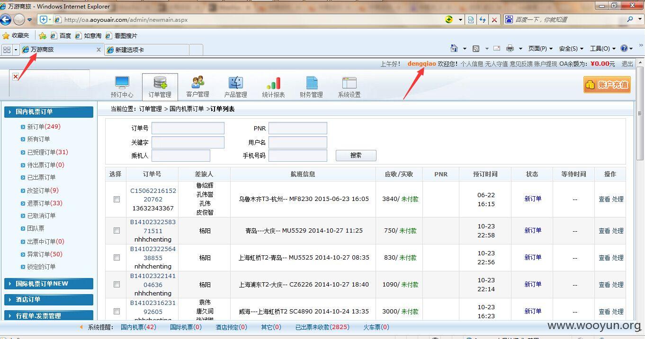Switch to the 万游商旅 tab
The width and height of the screenshot is (645, 339).
coord(62,49)
